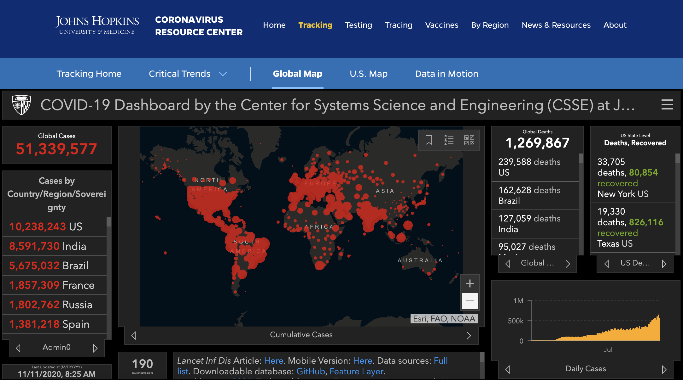Expand the Critical Trends dropdown

pos(188,74)
